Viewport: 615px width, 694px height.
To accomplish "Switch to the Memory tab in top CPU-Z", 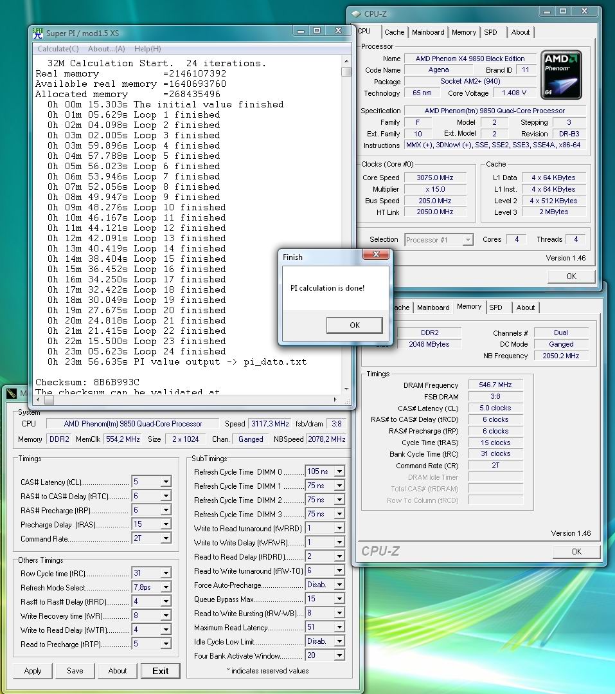I will (x=464, y=32).
